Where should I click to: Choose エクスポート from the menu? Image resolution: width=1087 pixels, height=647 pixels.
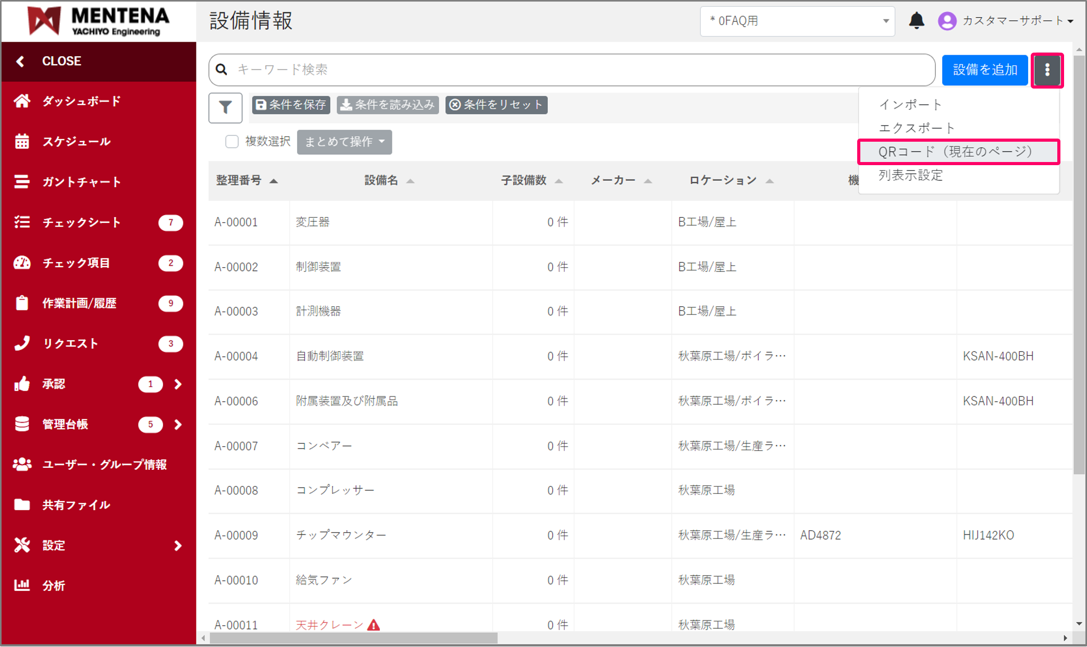tap(917, 128)
